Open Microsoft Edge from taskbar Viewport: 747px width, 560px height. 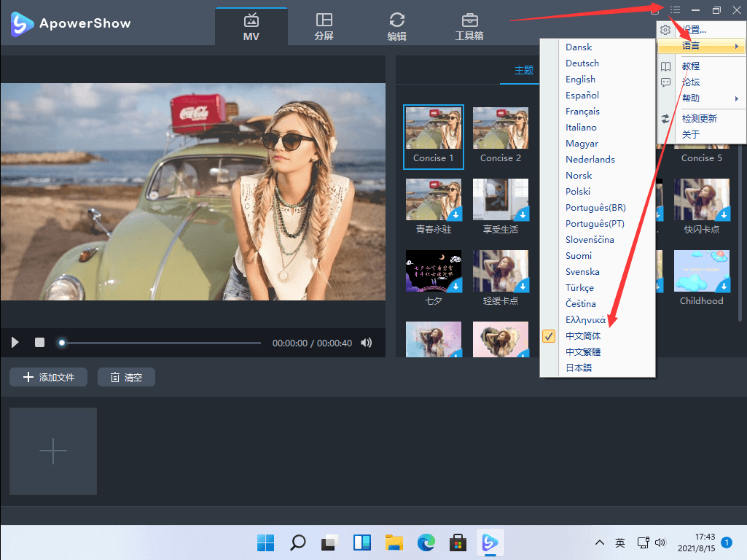click(426, 542)
